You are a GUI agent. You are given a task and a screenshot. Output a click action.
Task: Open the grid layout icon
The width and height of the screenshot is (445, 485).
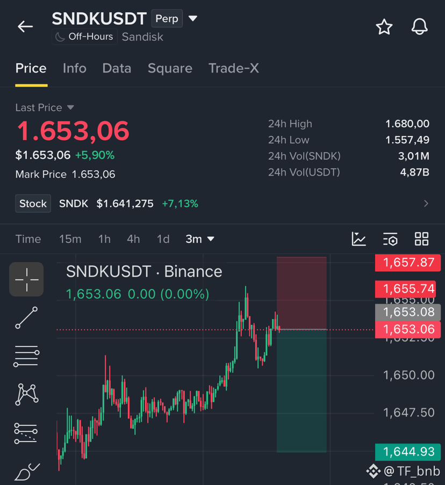[421, 239]
